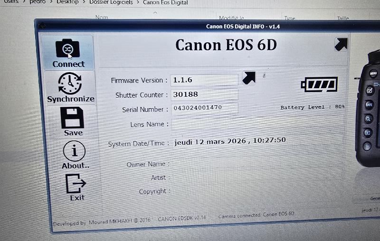Click arrow icon beside Canon EOS 6D title
The height and width of the screenshot is (241, 380).
point(341,44)
